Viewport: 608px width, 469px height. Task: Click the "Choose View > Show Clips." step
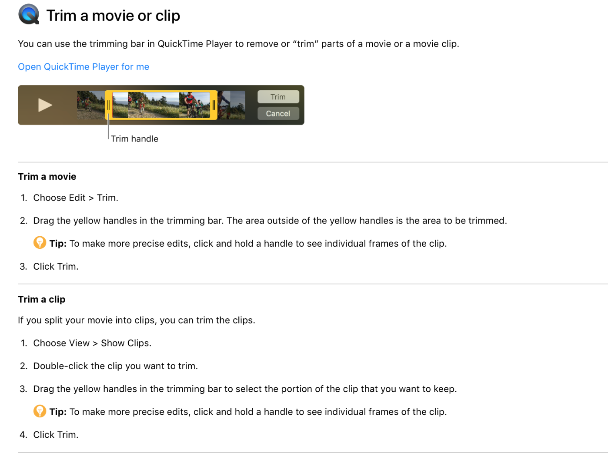click(x=92, y=343)
